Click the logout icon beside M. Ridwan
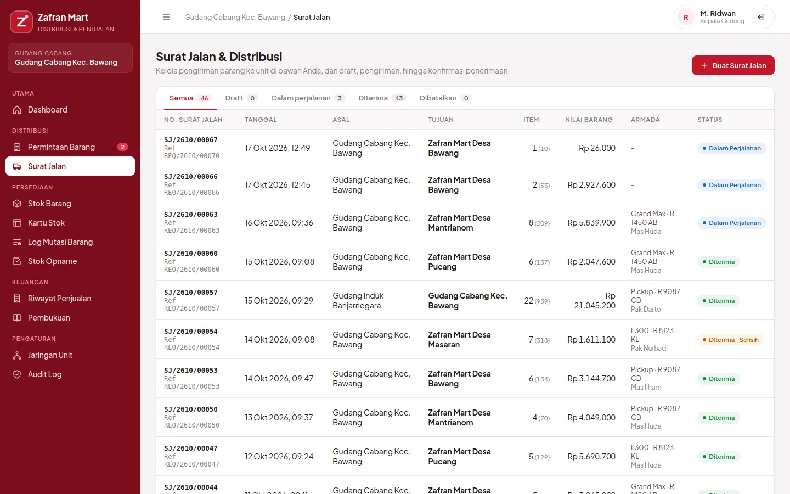The width and height of the screenshot is (790, 494). pyautogui.click(x=760, y=17)
